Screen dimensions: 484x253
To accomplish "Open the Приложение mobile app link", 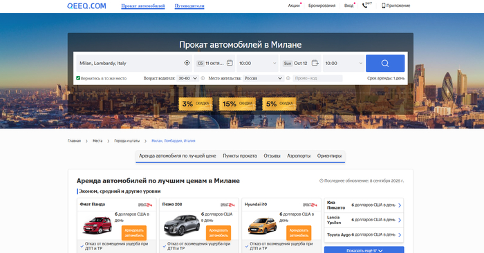I will [396, 6].
